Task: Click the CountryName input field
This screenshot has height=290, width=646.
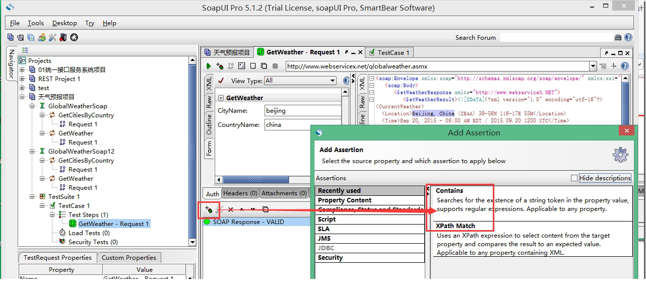Action: pyautogui.click(x=303, y=124)
